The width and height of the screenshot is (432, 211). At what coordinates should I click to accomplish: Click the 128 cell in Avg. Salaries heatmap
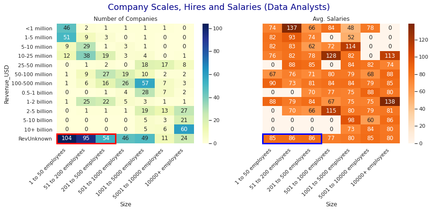(x=331, y=56)
